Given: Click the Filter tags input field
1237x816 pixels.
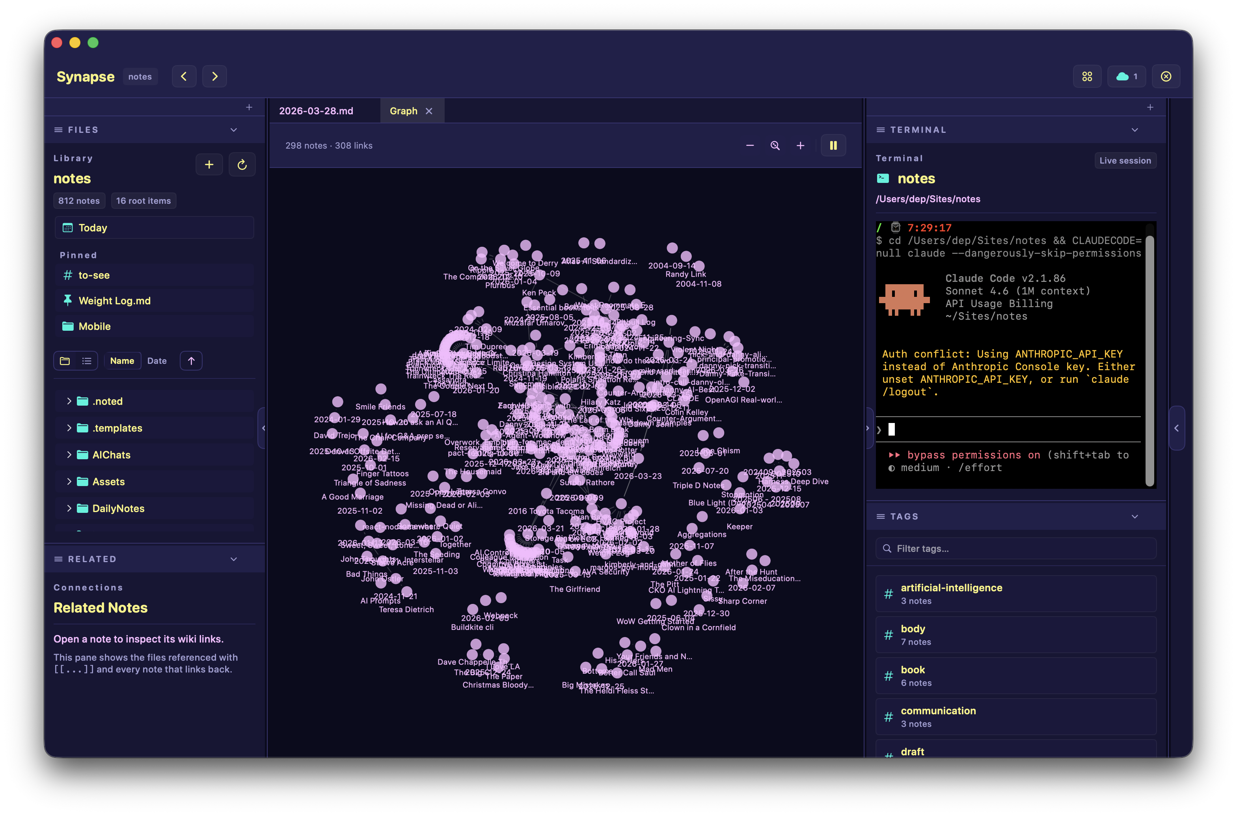Looking at the screenshot, I should pyautogui.click(x=1015, y=548).
